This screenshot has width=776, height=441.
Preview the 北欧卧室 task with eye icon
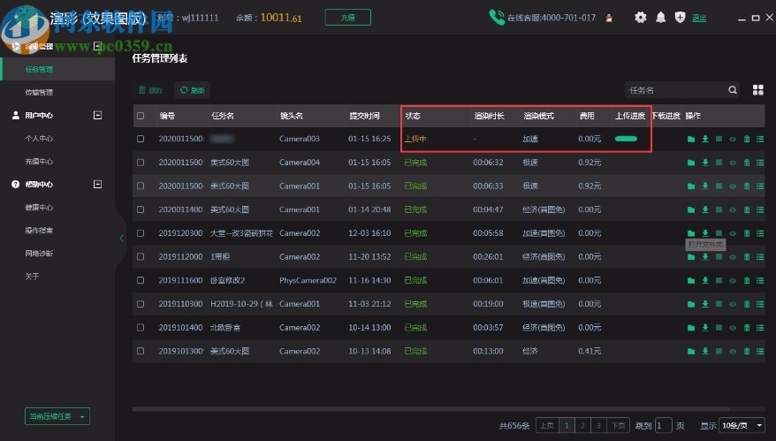click(x=733, y=328)
